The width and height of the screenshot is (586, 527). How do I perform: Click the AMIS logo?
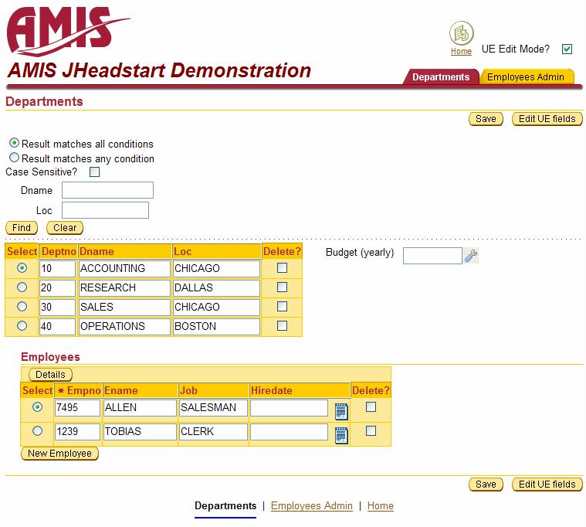pyautogui.click(x=68, y=30)
